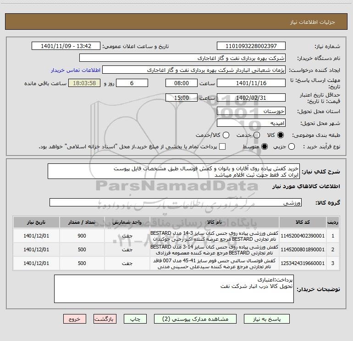Click quantity 900 cell in row 1
353x341 pixels.
click(82, 236)
